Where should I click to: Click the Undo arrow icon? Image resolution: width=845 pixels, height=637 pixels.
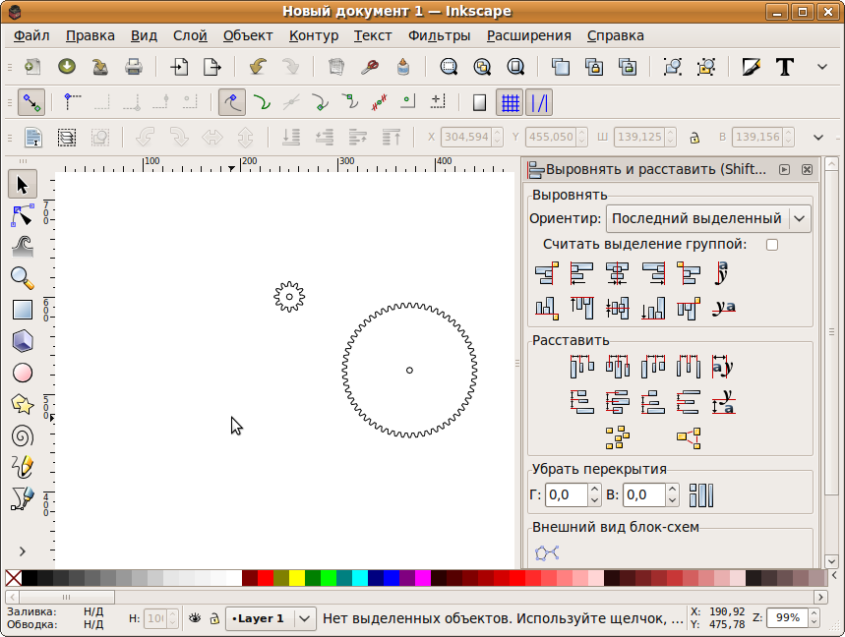click(258, 67)
